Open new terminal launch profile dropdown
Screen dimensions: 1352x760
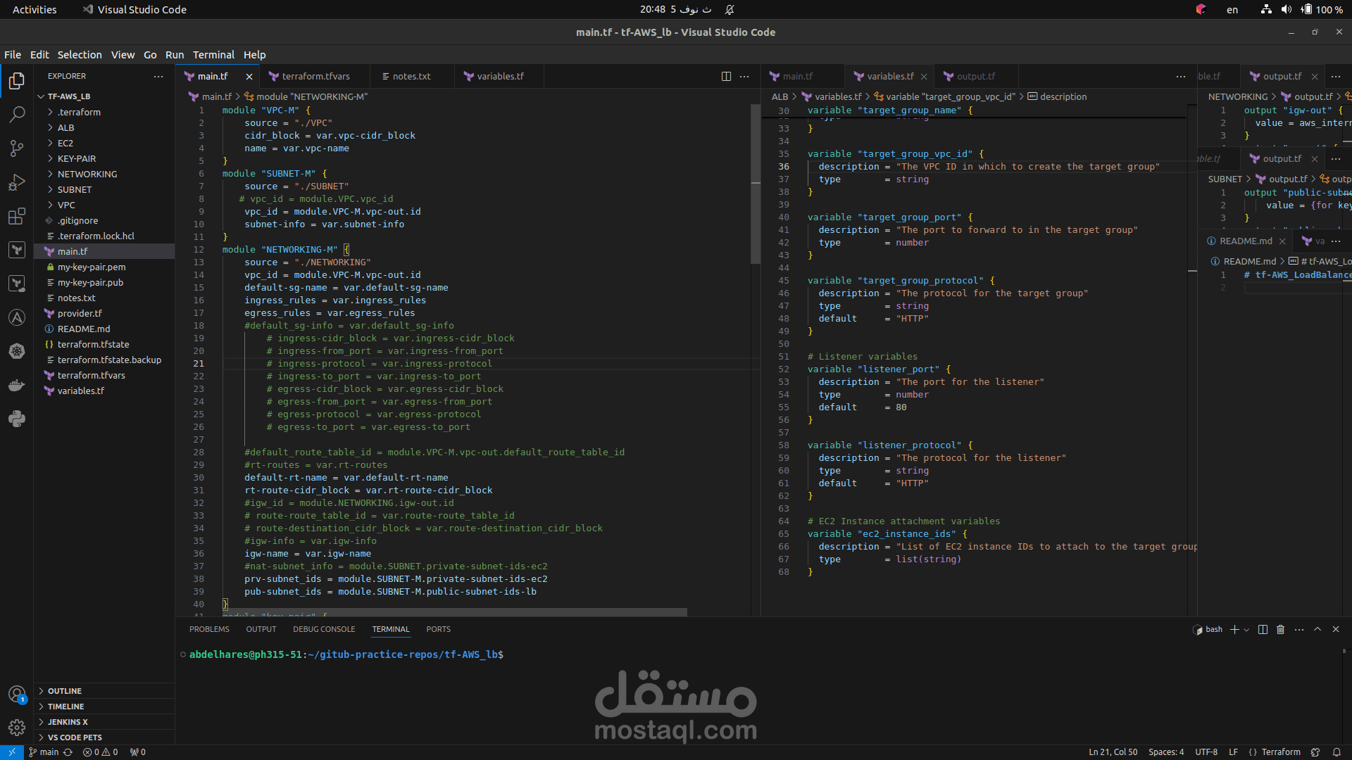pos(1247,629)
